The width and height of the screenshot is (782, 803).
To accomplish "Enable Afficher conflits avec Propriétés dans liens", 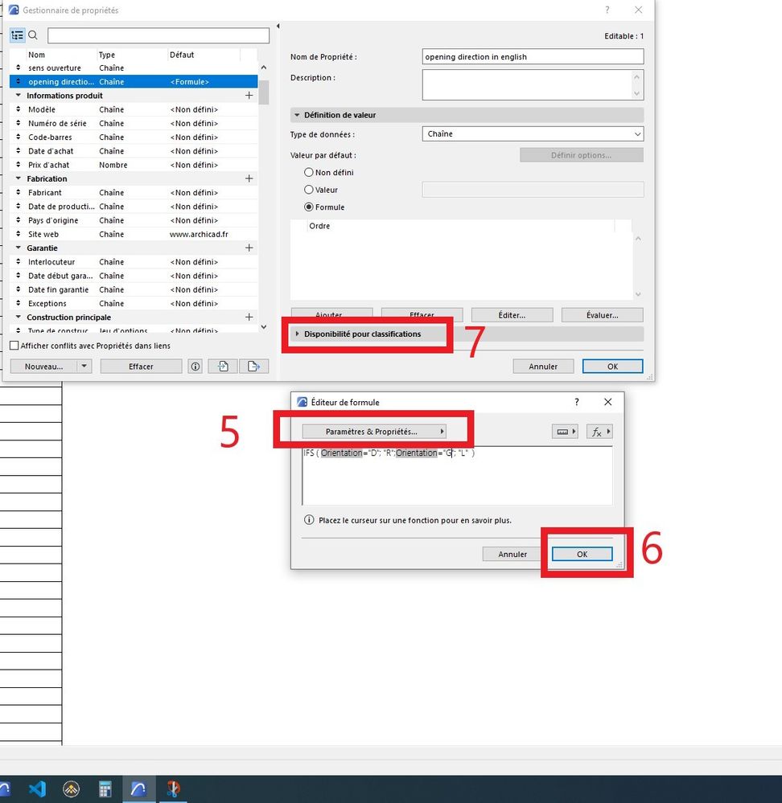I will (x=14, y=346).
